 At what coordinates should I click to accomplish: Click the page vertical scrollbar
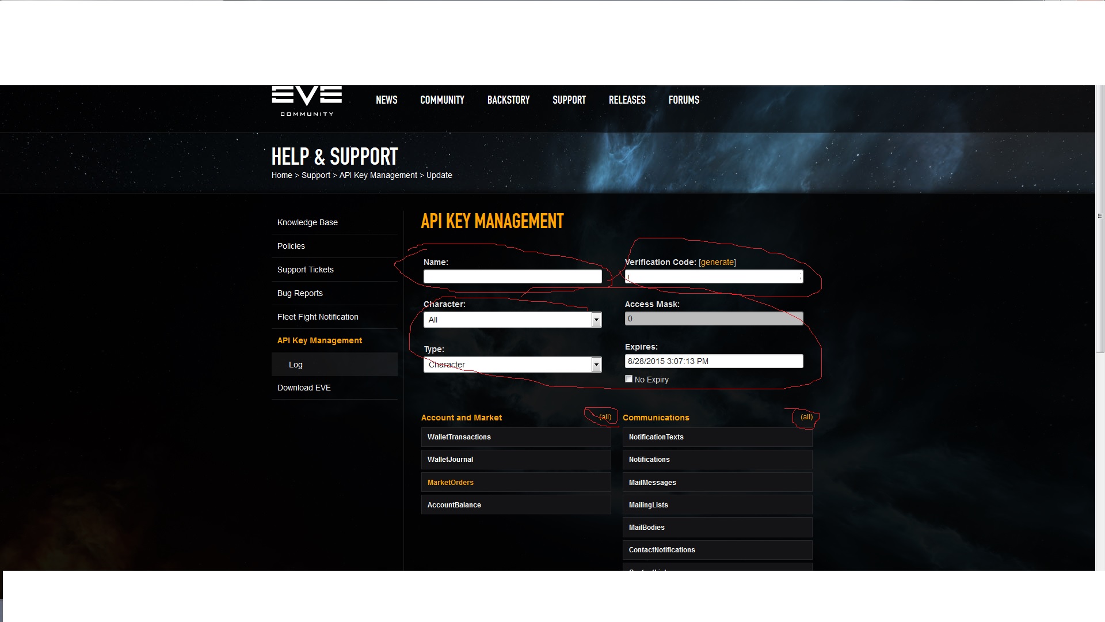pyautogui.click(x=1100, y=216)
